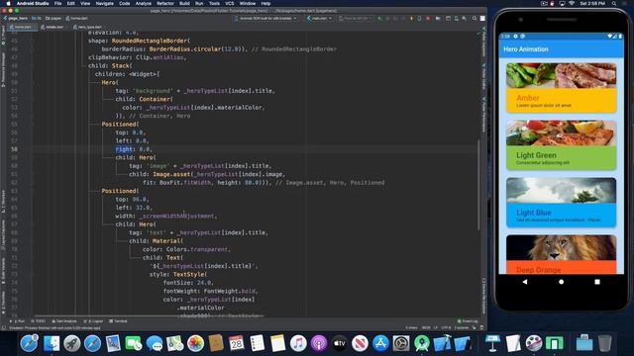
Task: Open Podcasts from the Dock
Action: pos(319,343)
